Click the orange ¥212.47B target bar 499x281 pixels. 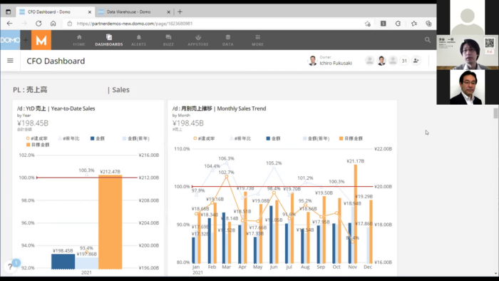coord(110,222)
